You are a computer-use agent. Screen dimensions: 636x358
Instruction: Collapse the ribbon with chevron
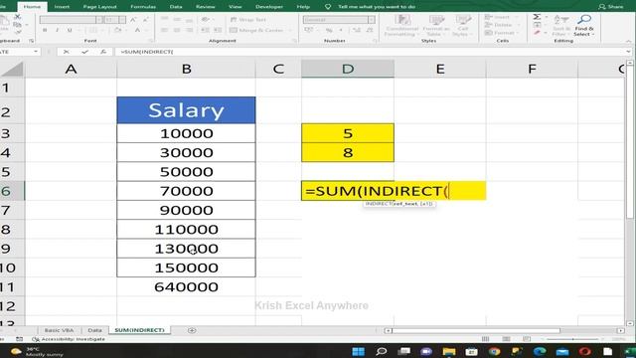628,41
